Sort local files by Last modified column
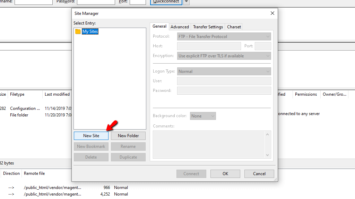 tap(57, 94)
